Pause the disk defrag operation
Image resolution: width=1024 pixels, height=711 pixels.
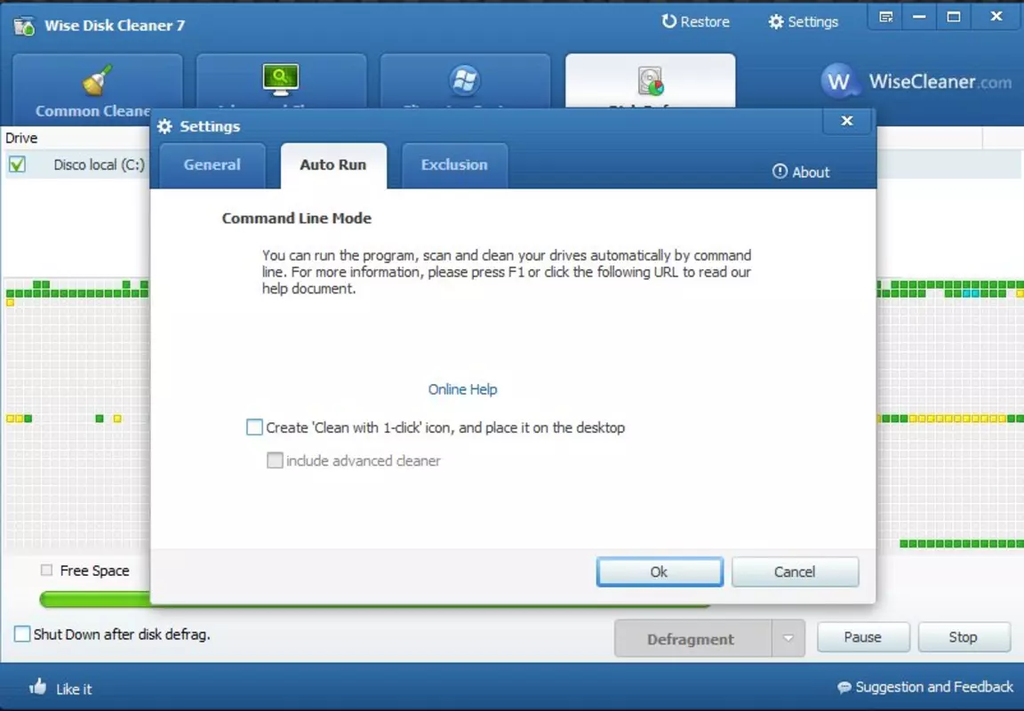tap(863, 636)
